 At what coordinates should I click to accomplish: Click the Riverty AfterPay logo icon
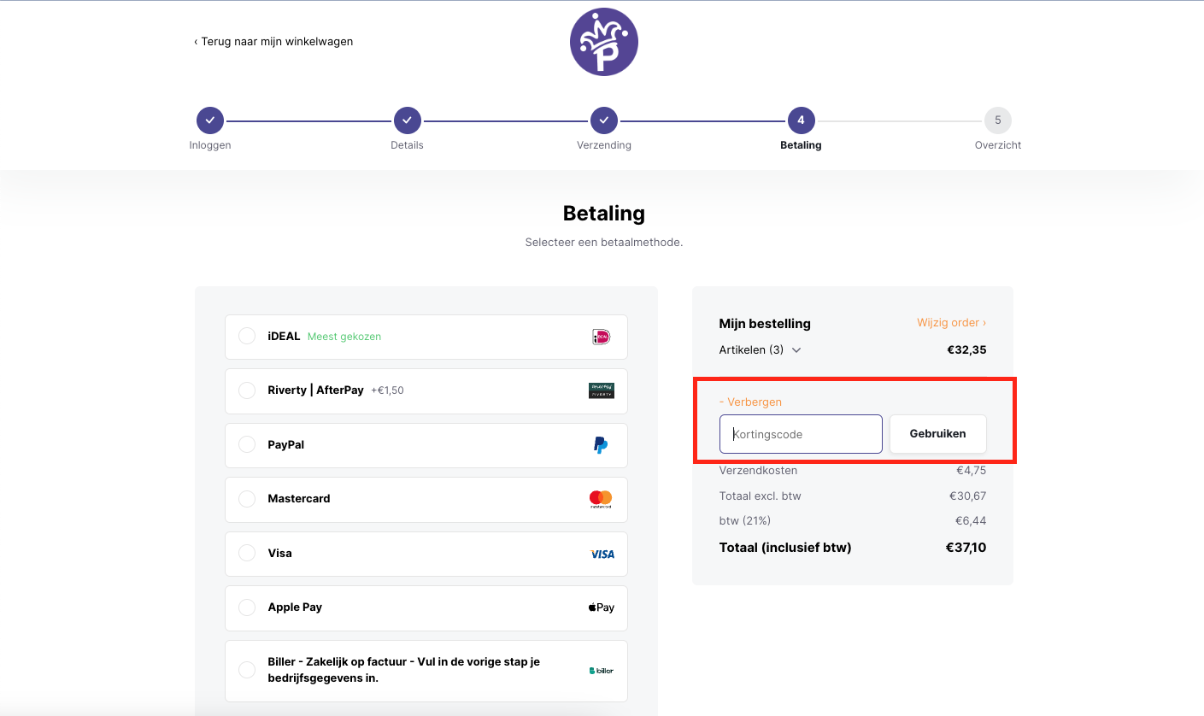point(602,390)
